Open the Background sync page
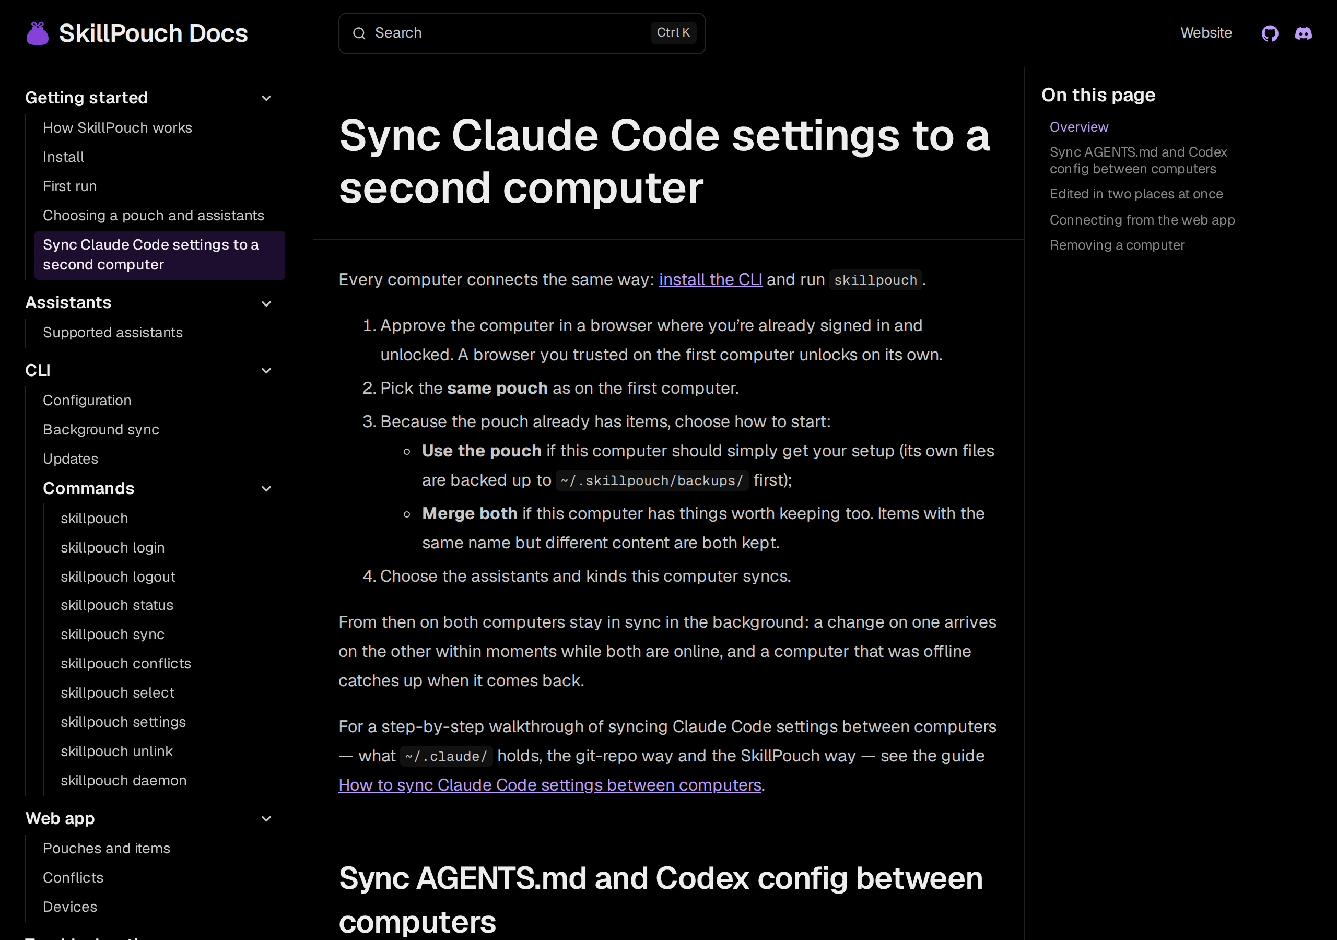The height and width of the screenshot is (940, 1337). 101,429
